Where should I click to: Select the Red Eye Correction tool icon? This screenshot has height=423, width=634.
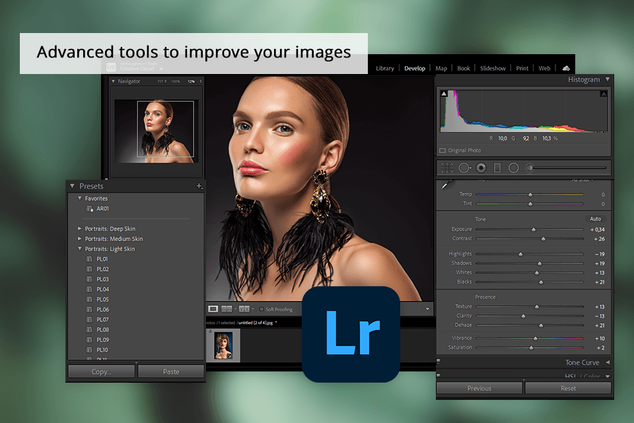coord(481,168)
